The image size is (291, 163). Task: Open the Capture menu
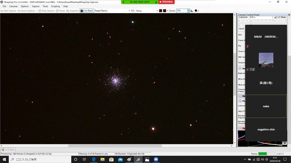(x=36, y=6)
